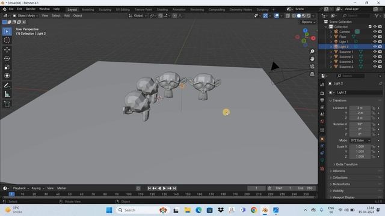Open the Add menu in viewport header
The width and height of the screenshot is (385, 216).
67,16
